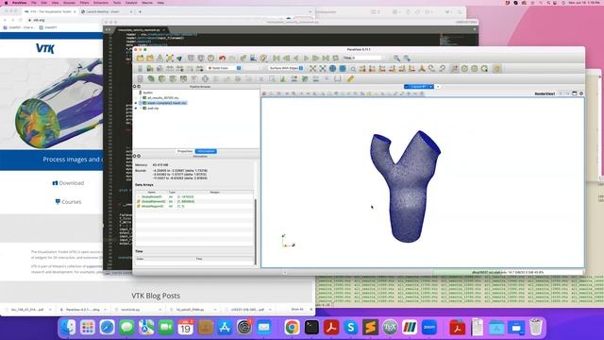
Task: Click the red Undo arrow in ParaView
Action: [x=223, y=59]
